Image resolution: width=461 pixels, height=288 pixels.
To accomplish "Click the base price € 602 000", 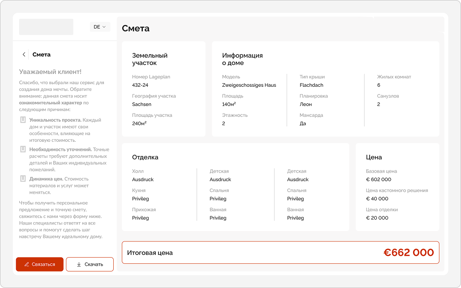I will click(x=379, y=180).
